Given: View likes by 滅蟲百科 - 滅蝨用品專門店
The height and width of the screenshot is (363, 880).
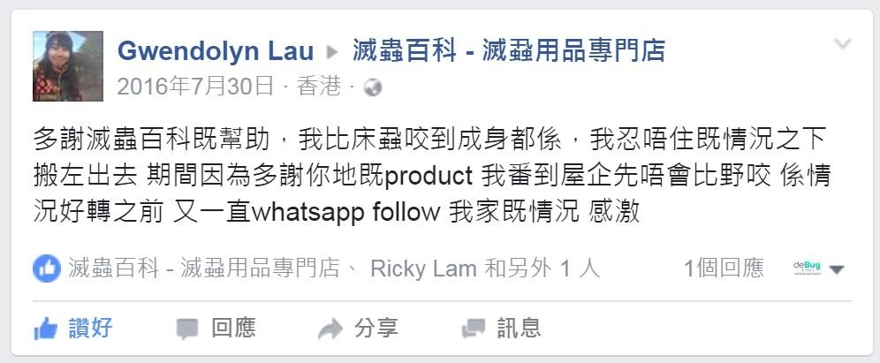Looking at the screenshot, I should [204, 268].
